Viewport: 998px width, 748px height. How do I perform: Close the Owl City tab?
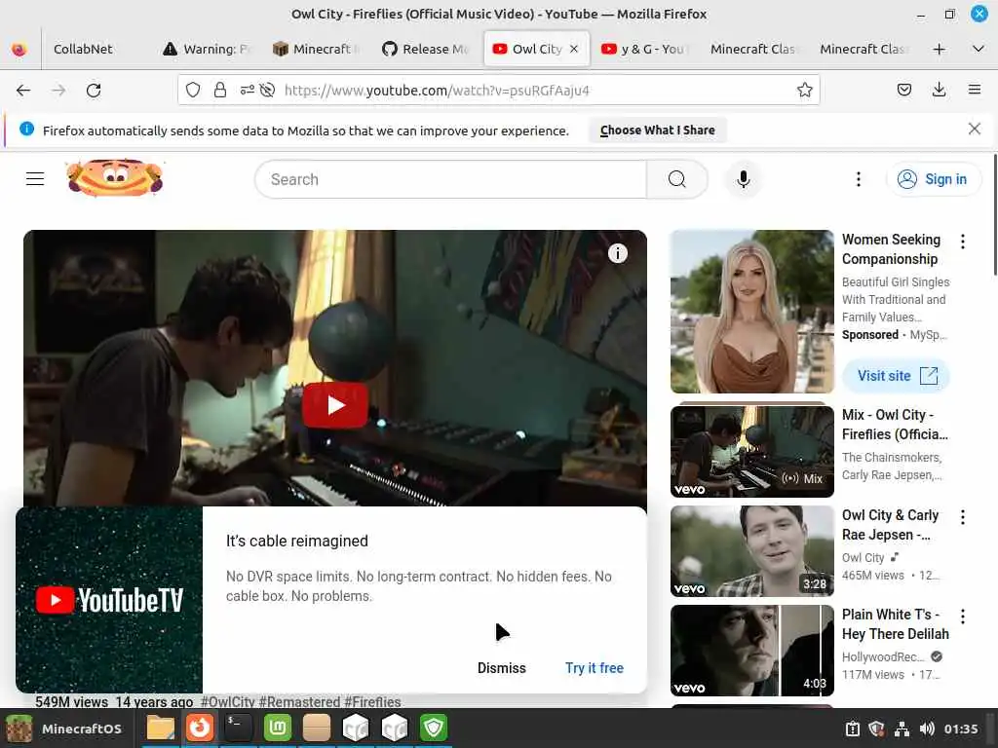(x=574, y=49)
